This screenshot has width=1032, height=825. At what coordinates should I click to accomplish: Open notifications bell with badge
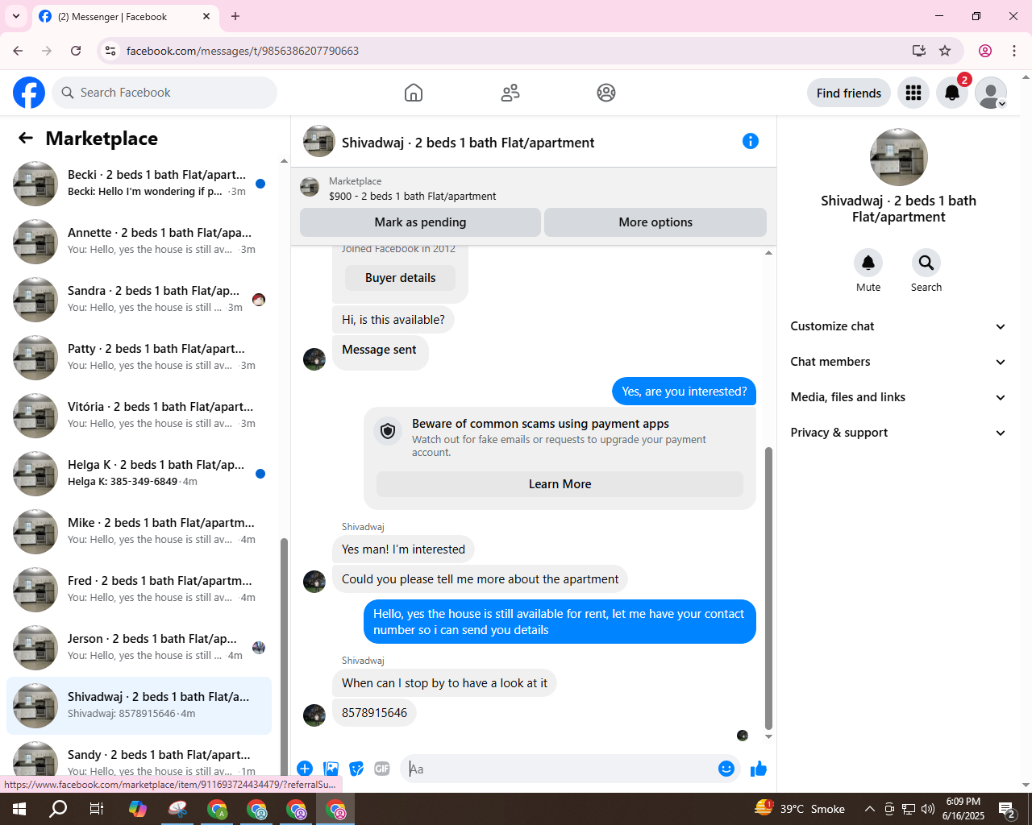[952, 93]
